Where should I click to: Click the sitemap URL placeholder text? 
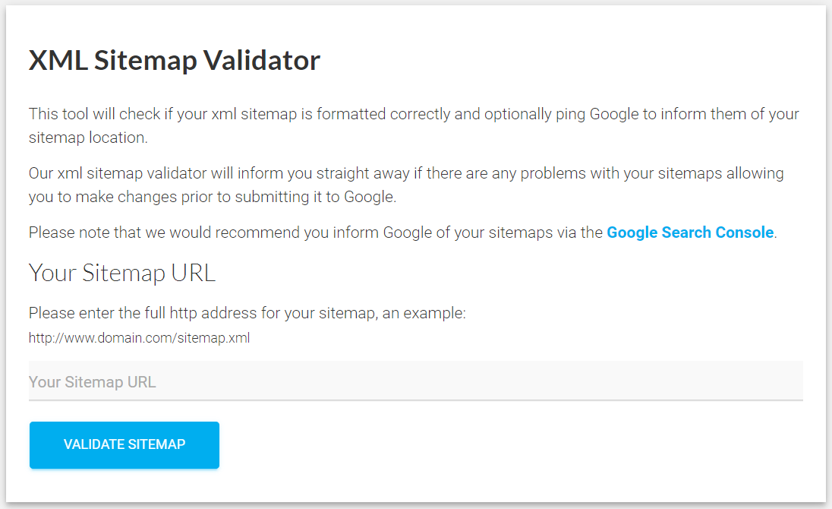[92, 381]
